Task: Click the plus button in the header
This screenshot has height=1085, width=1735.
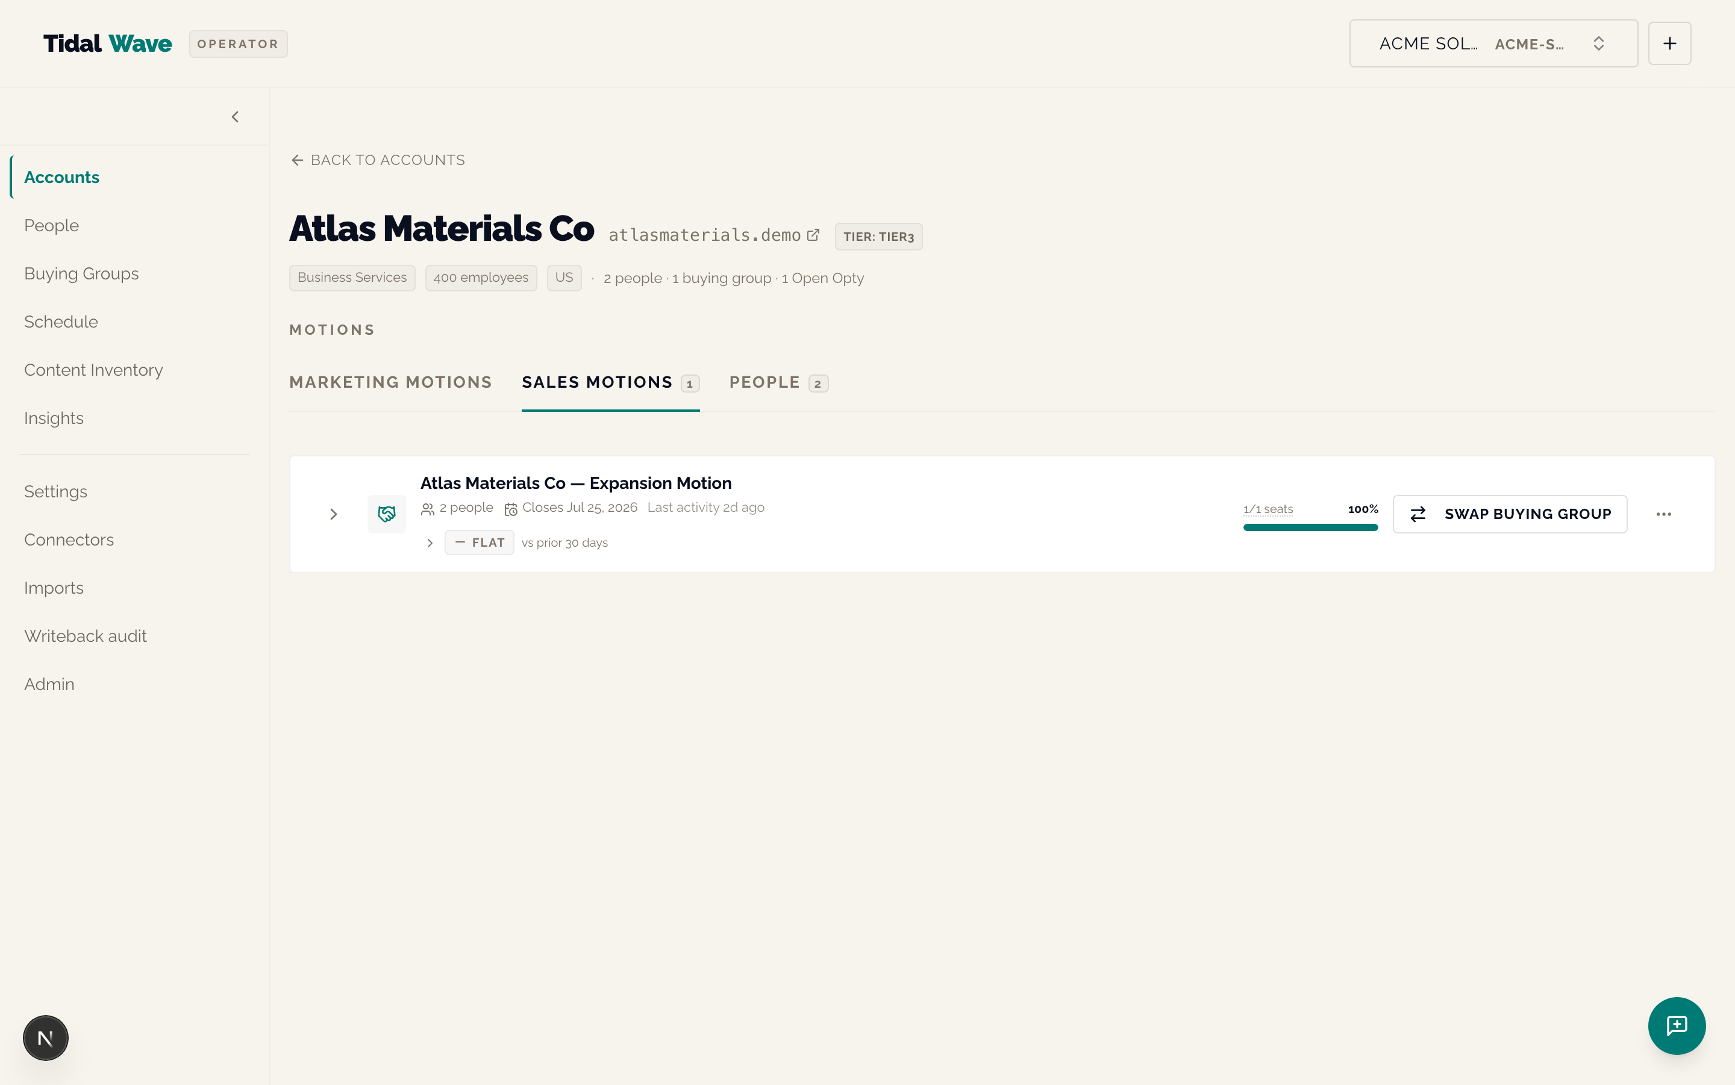Action: [x=1669, y=44]
